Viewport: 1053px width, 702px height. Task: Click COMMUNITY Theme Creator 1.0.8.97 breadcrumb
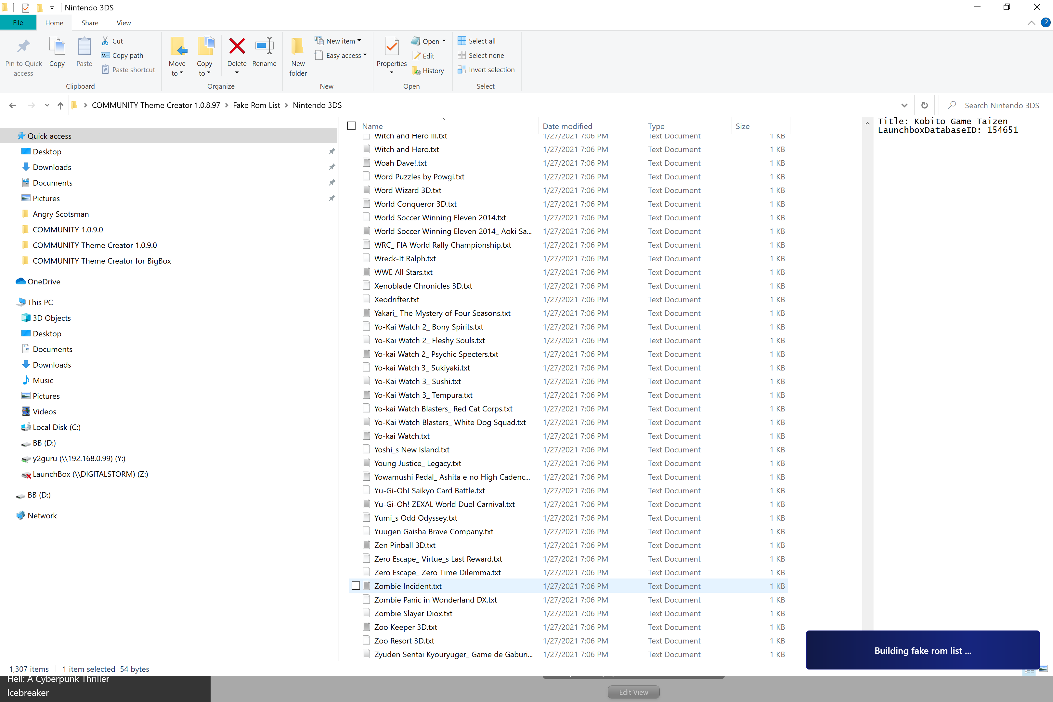[x=156, y=105]
